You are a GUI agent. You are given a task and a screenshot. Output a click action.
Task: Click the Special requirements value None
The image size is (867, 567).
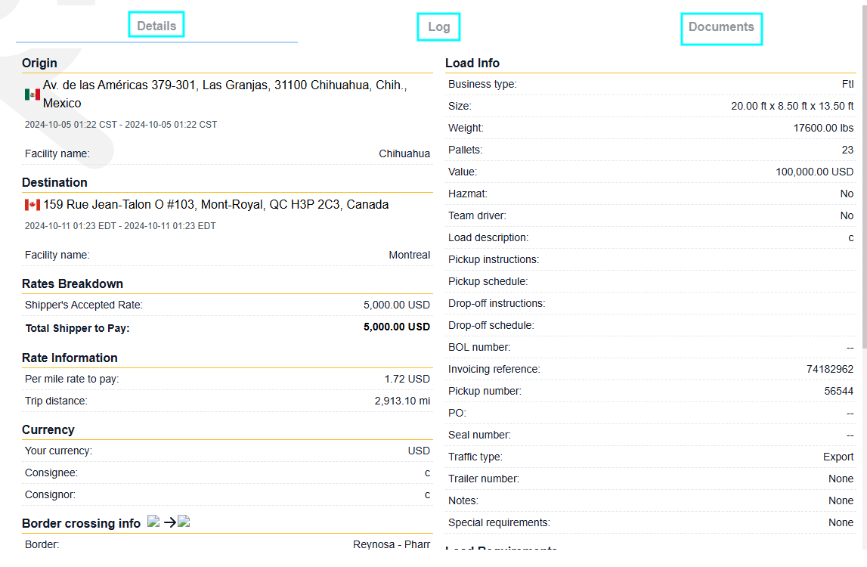pos(841,522)
